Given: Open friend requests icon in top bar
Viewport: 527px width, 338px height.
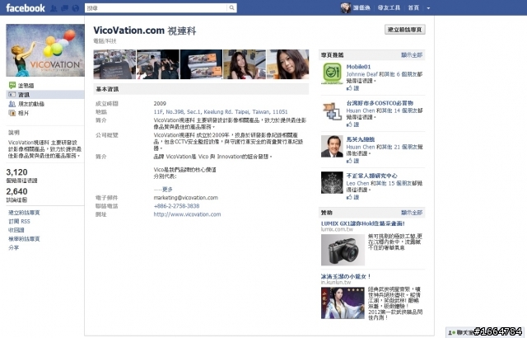Looking at the screenshot, I should pyautogui.click(x=54, y=8).
